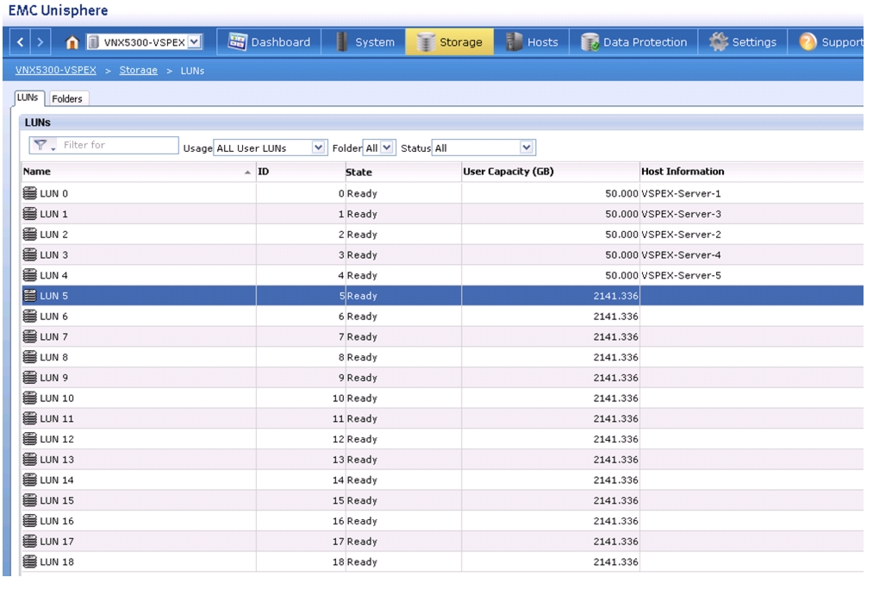The image size is (873, 615).
Task: Go back with the left arrow button
Action: [20, 41]
